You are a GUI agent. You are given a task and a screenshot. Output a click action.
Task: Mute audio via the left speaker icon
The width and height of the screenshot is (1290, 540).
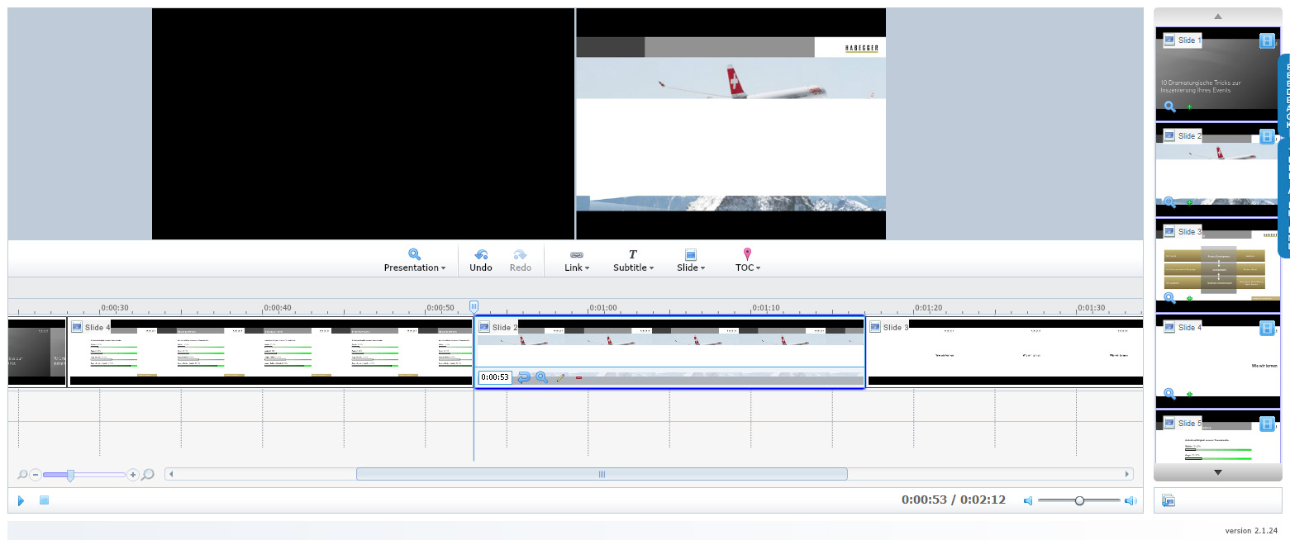pyautogui.click(x=1028, y=500)
